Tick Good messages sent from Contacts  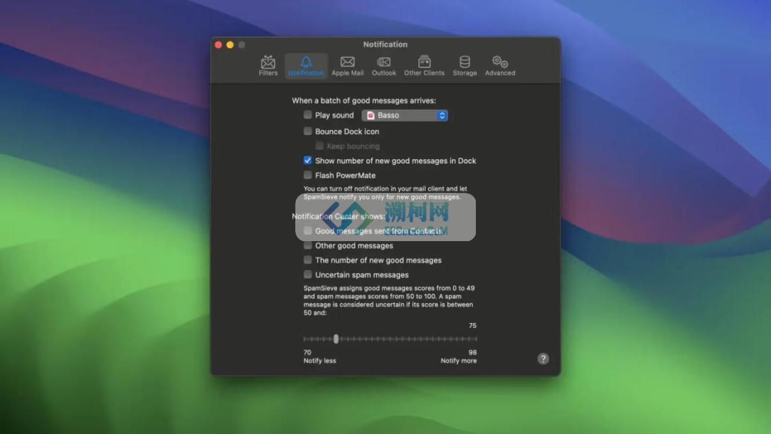click(x=308, y=230)
